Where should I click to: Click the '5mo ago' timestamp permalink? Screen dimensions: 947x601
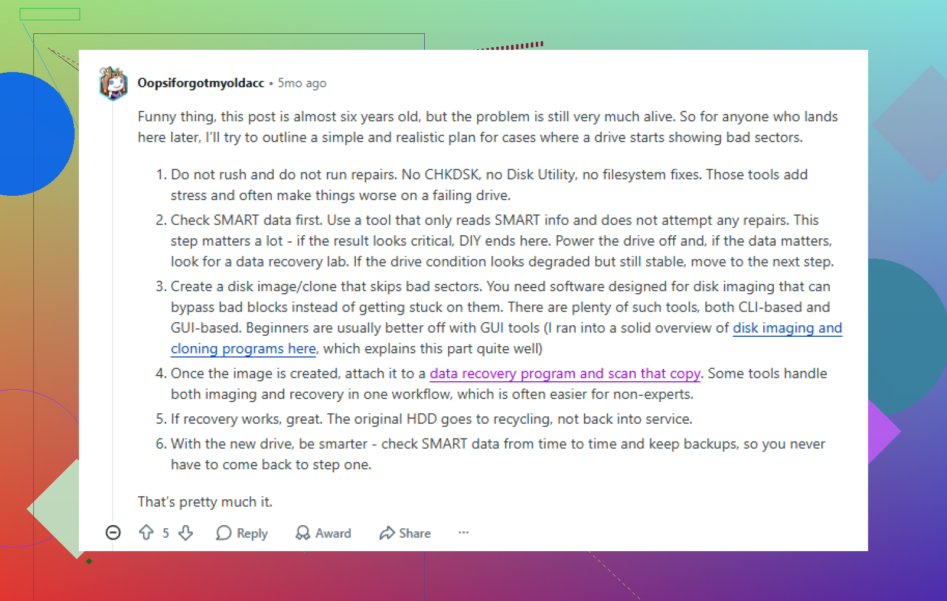point(301,83)
